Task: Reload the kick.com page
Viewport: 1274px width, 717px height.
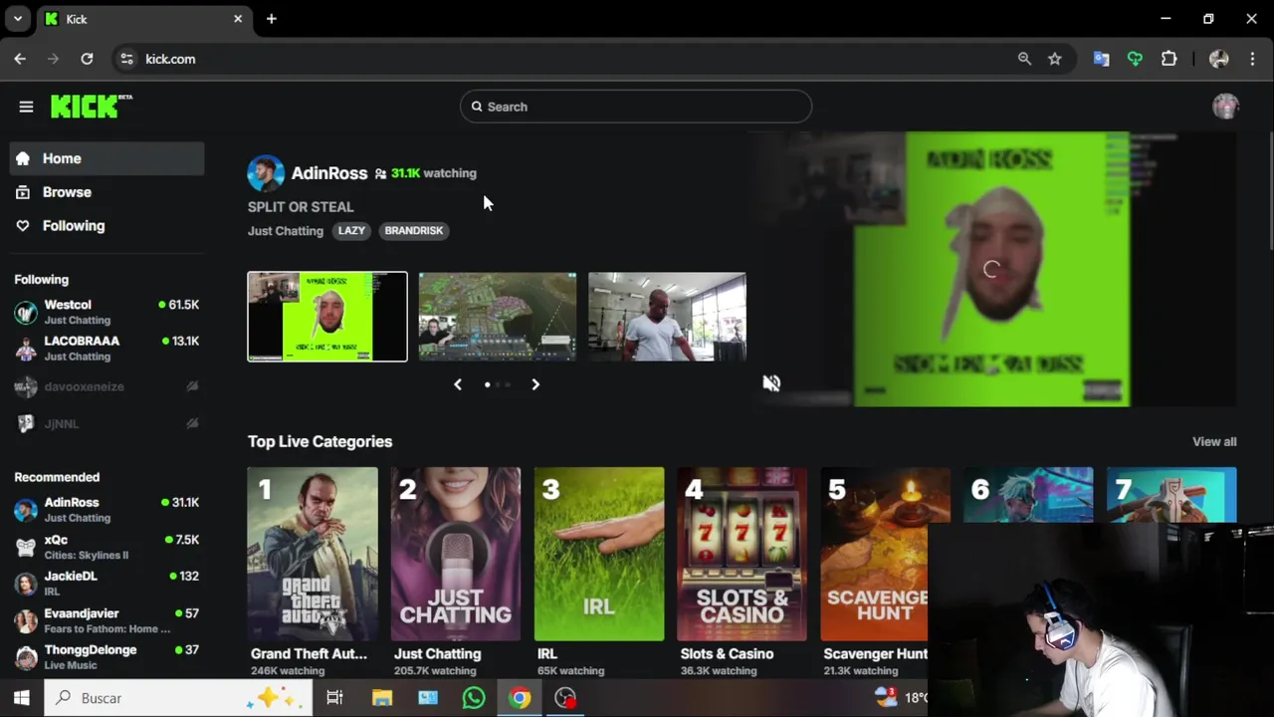Action: pos(87,59)
